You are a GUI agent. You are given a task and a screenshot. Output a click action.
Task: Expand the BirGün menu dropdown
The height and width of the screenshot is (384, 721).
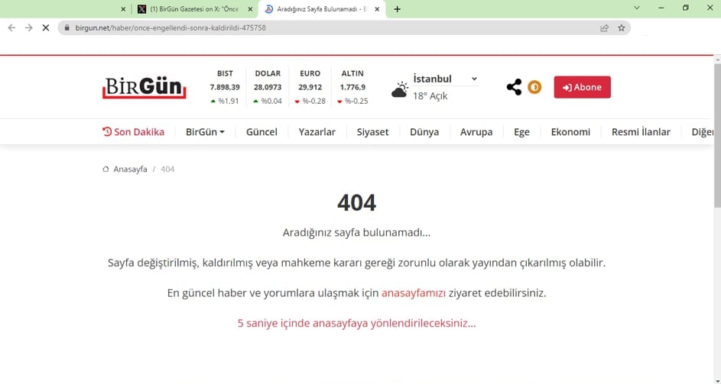(205, 131)
